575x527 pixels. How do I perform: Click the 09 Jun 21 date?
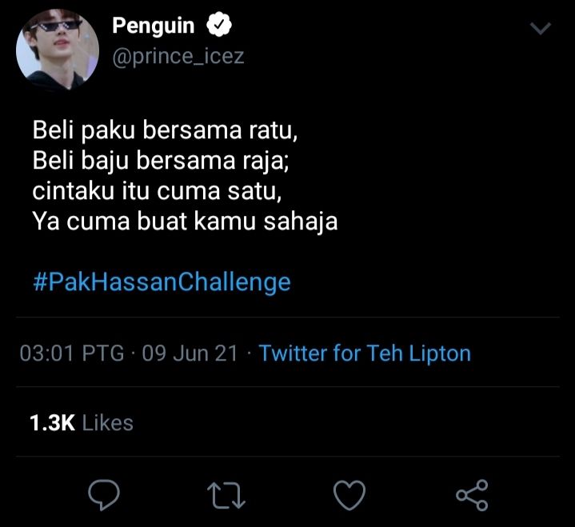[190, 353]
